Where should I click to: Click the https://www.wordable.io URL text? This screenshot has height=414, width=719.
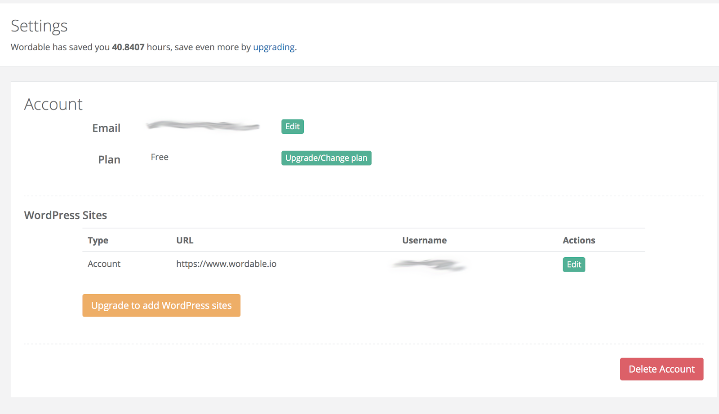click(226, 264)
